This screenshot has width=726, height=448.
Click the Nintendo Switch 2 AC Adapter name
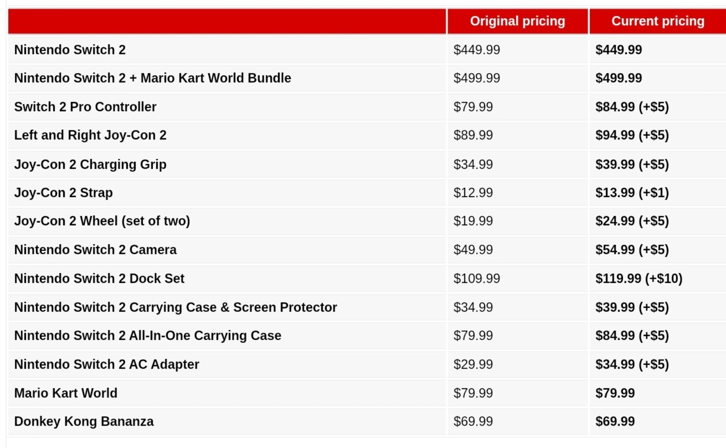pyautogui.click(x=107, y=364)
